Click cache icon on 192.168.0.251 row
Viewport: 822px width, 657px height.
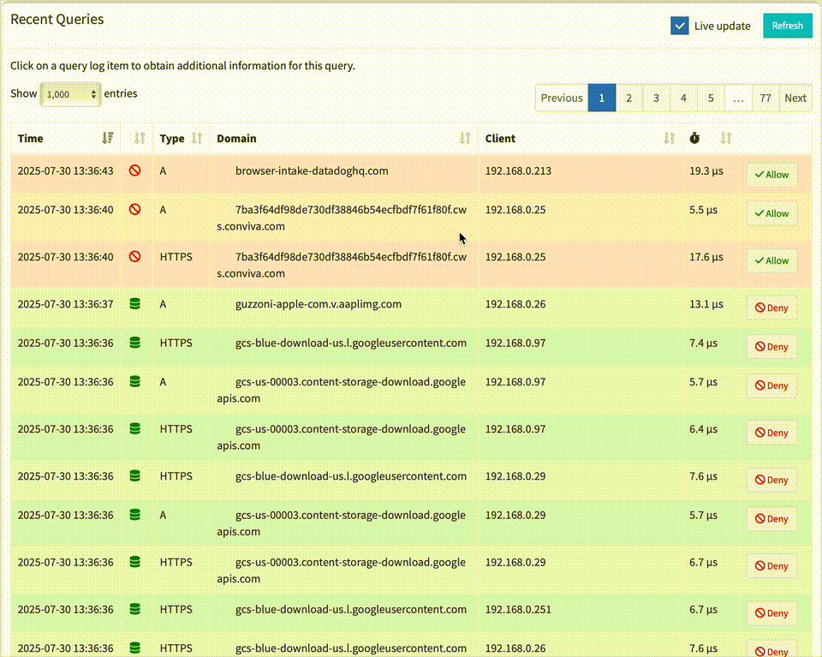tap(134, 609)
